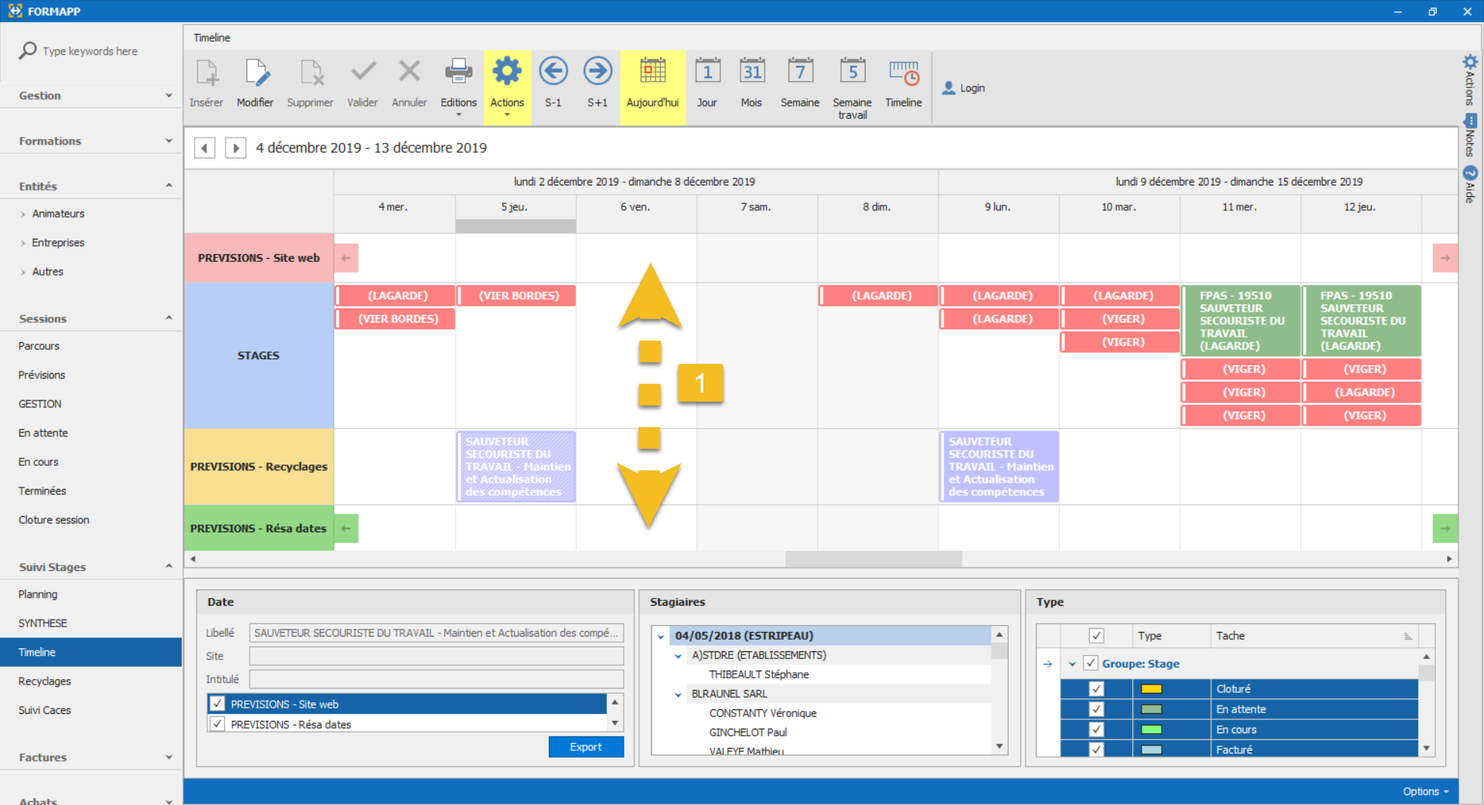The image size is (1484, 805).
Task: Open Cloture session in sidebar
Action: (54, 520)
